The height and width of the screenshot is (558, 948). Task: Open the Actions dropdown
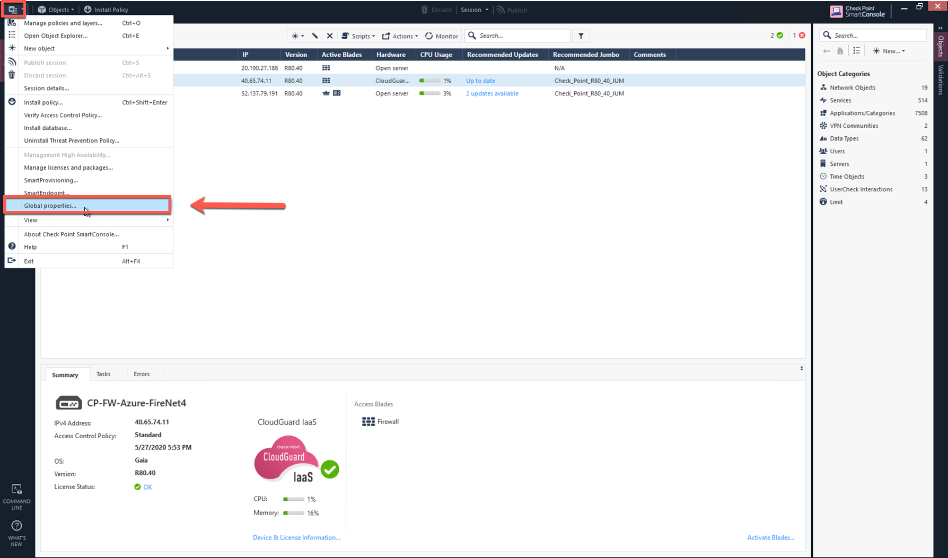[x=400, y=36]
